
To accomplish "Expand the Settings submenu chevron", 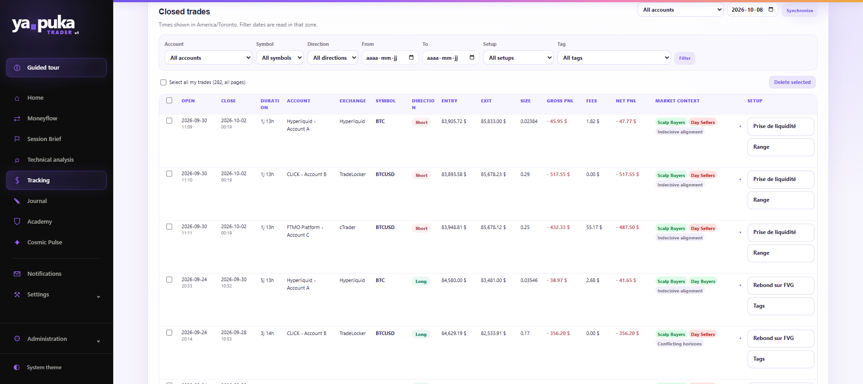I will [x=98, y=297].
